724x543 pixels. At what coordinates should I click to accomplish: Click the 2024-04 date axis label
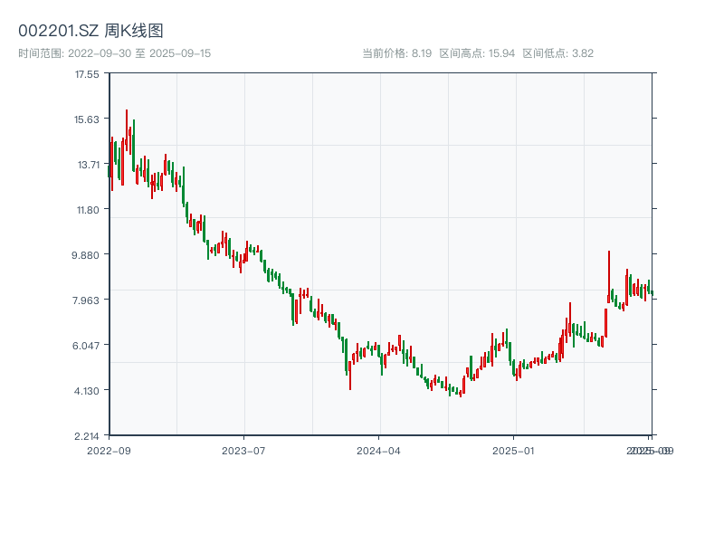378,450
